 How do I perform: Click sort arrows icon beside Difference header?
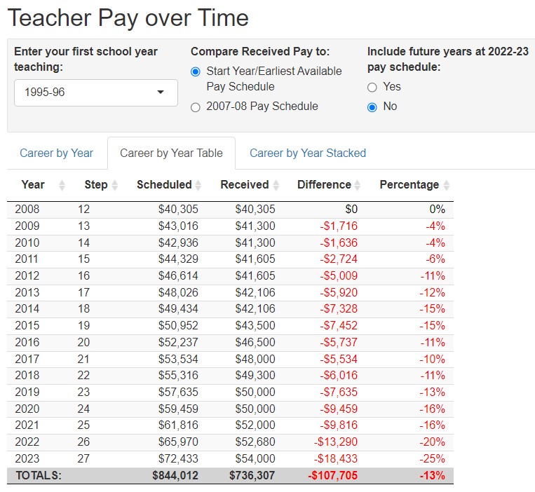click(358, 185)
